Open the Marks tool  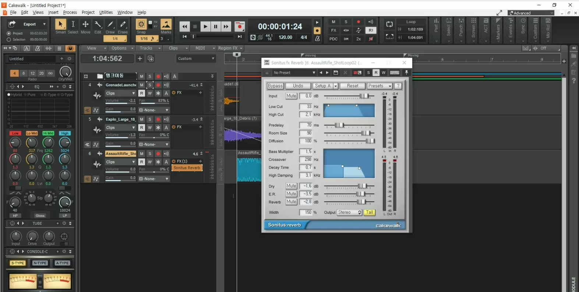[x=166, y=24]
